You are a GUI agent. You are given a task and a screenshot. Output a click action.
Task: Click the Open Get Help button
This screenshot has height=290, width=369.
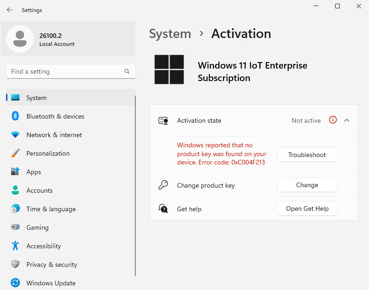[307, 208]
